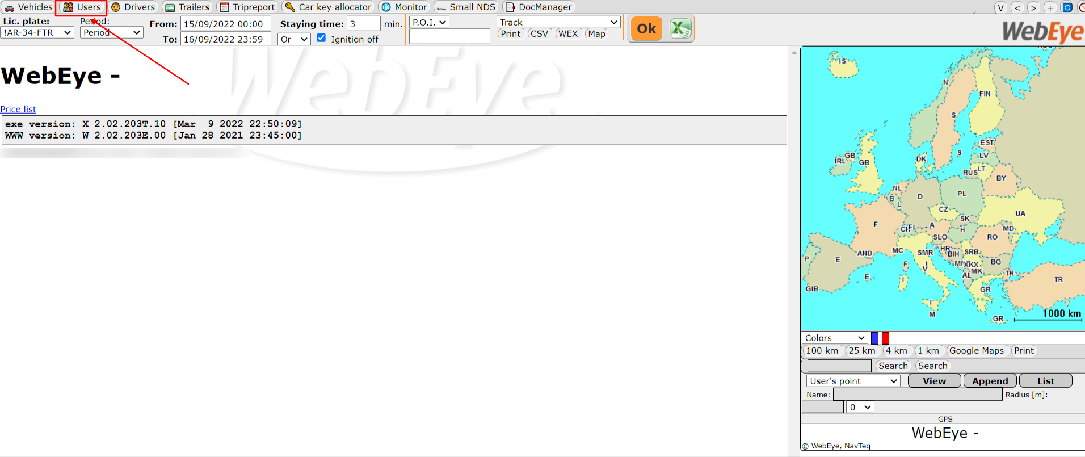Screen dimensions: 1085x457
Task: Click the Map button beside WEX
Action: click(596, 33)
